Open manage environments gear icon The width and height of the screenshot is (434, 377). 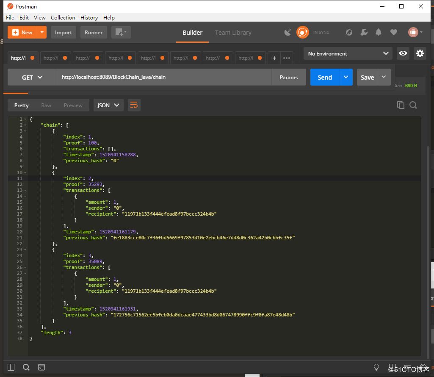click(x=420, y=53)
